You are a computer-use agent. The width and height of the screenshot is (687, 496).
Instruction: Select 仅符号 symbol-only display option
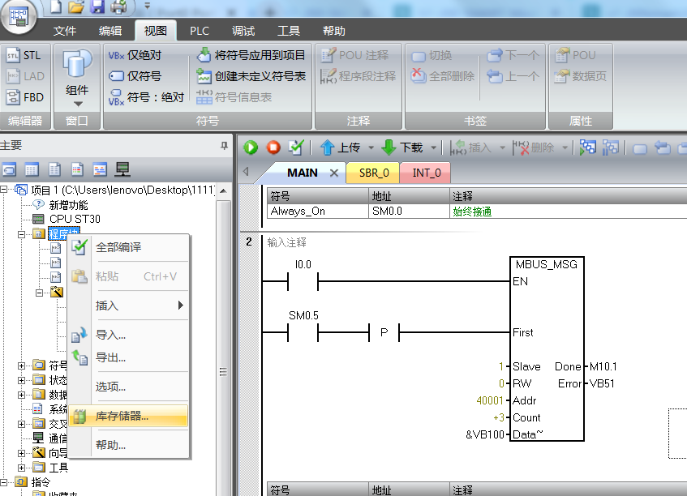click(135, 76)
